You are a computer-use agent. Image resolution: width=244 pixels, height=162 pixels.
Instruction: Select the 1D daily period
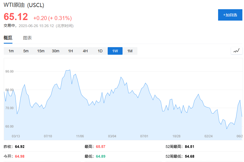pyautogui.click(x=100, y=51)
